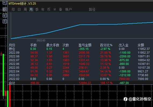Select the 2022.08 month row label

[x=14, y=56]
